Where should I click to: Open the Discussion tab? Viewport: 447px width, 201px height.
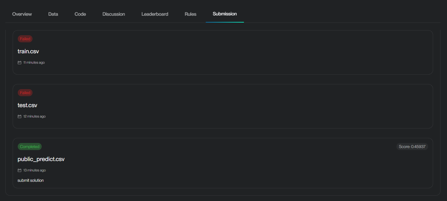(114, 14)
